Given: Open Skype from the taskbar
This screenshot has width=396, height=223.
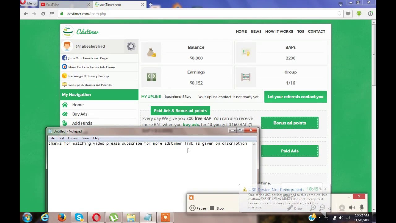Looking at the screenshot, I should (79, 218).
